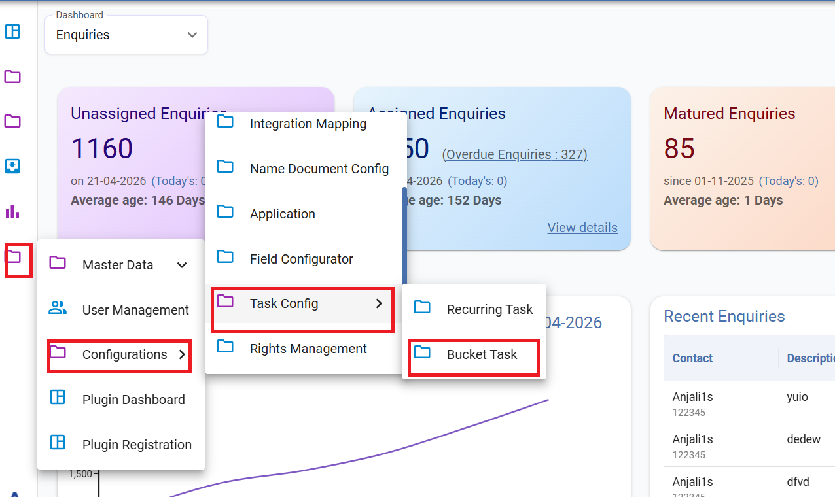Open Plugin Dashboard menu entry
This screenshot has height=497, width=835.
point(121,400)
